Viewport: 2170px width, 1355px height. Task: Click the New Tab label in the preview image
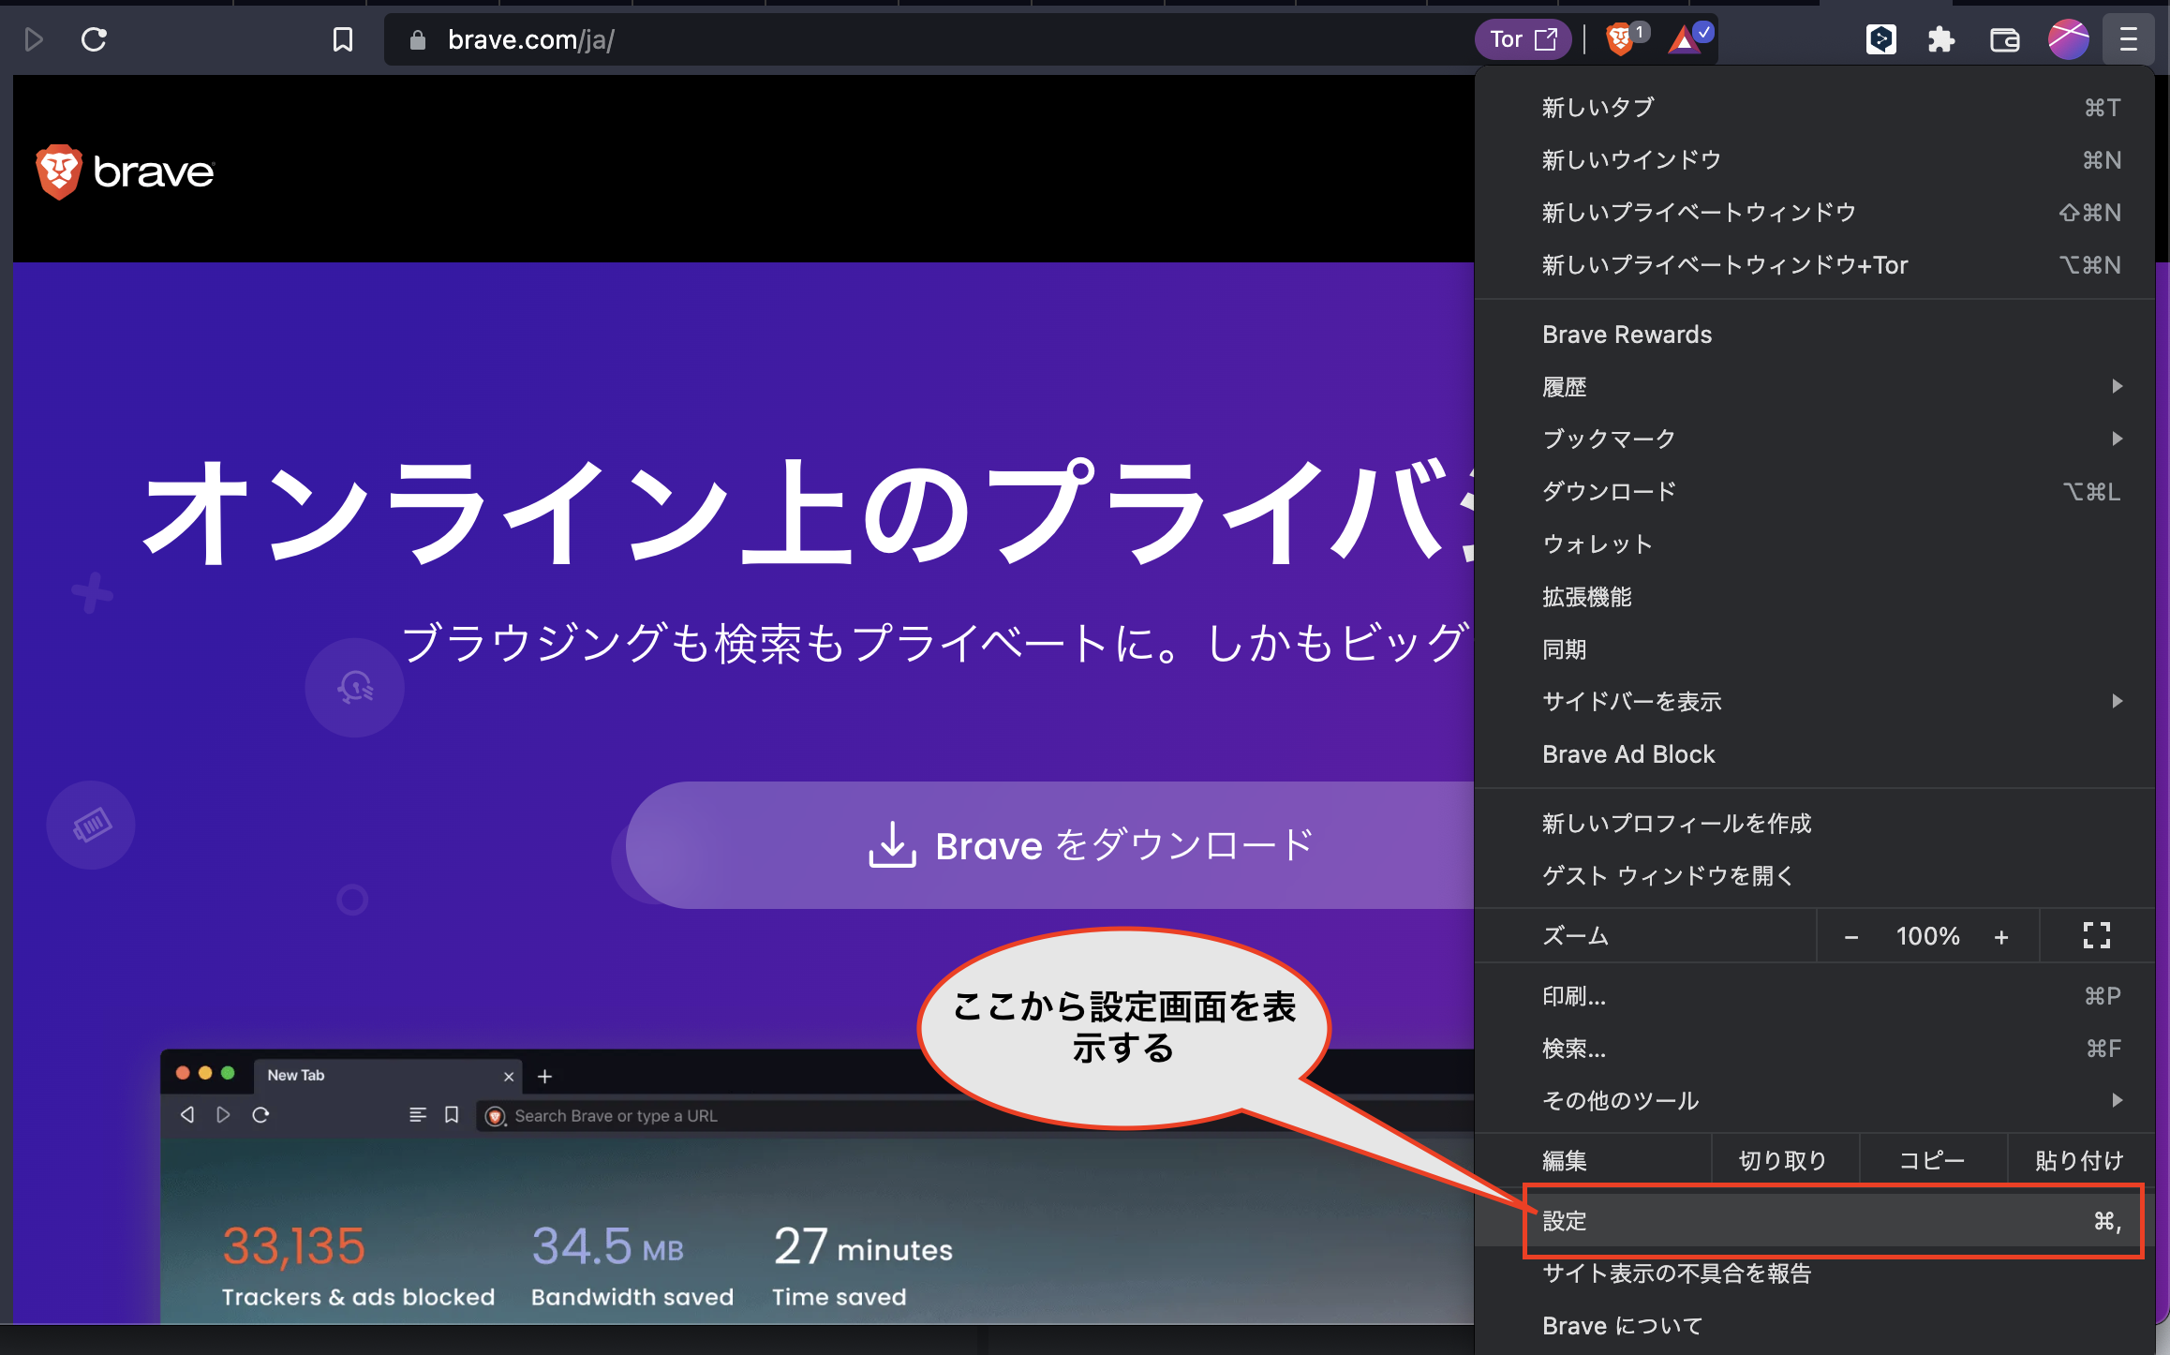pos(296,1075)
